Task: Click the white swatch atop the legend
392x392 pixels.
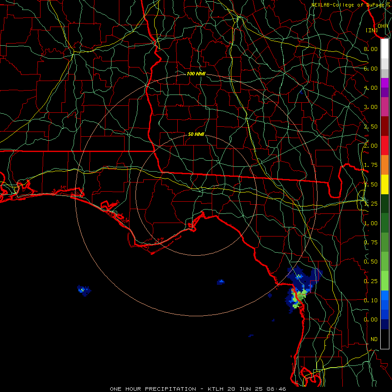Action: (385, 49)
